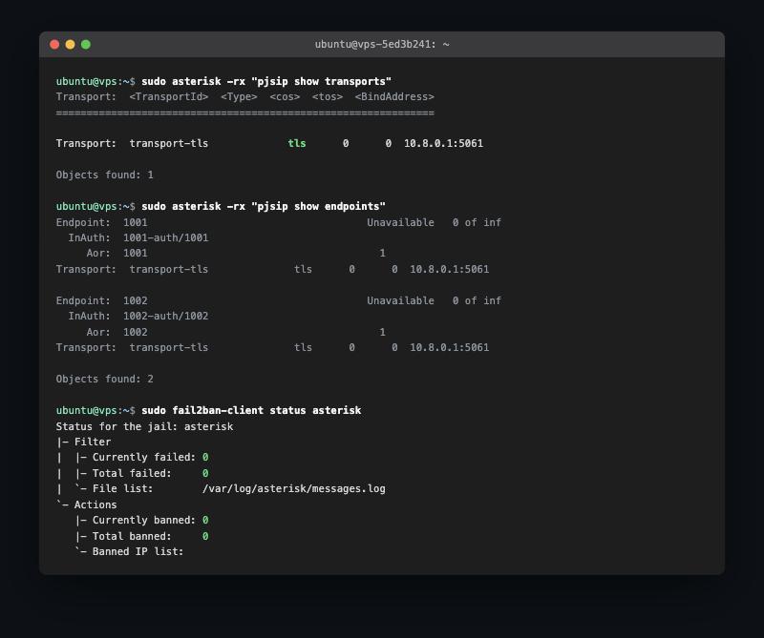764x638 pixels.
Task: Select the "Endpoint: 1002" line
Action: [102, 300]
